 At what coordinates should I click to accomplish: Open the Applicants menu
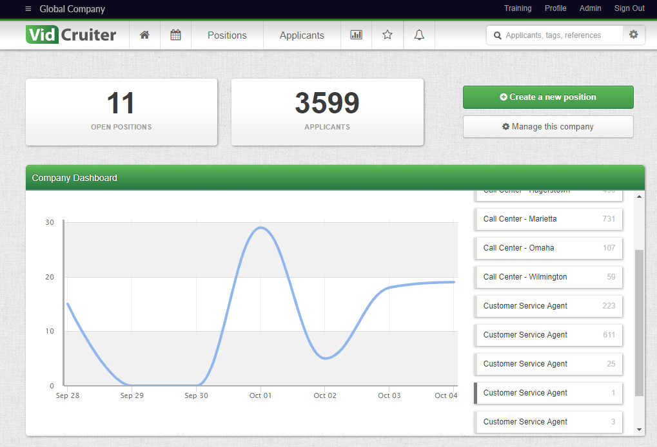click(x=302, y=35)
